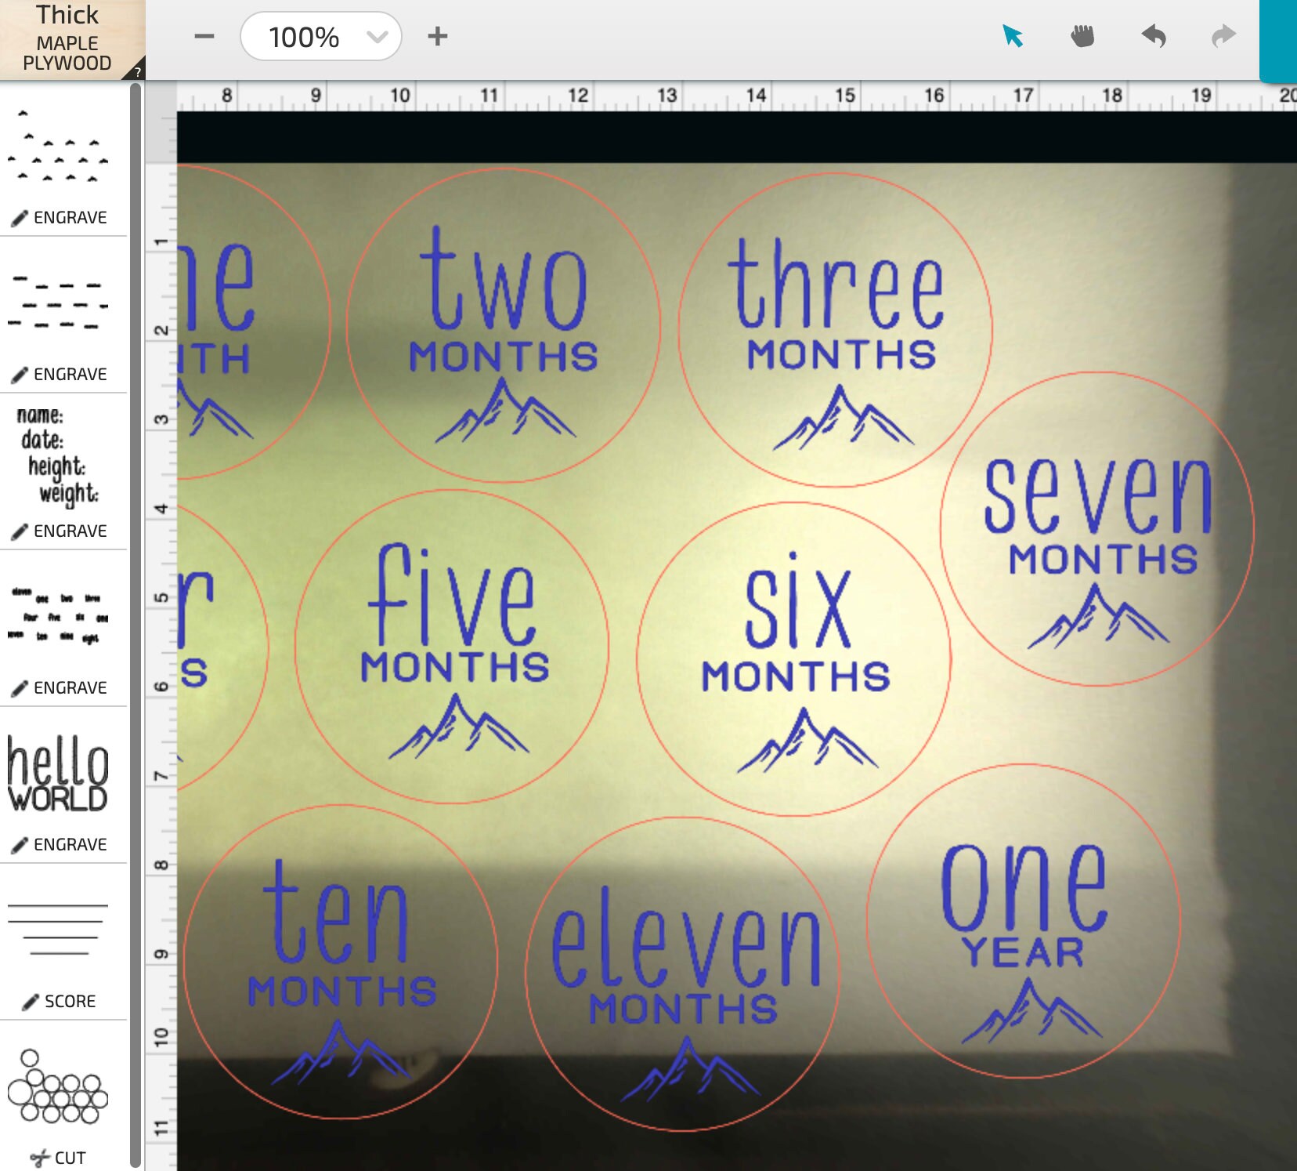Select the dashed MONTHS text engrave thumbnail

click(58, 302)
